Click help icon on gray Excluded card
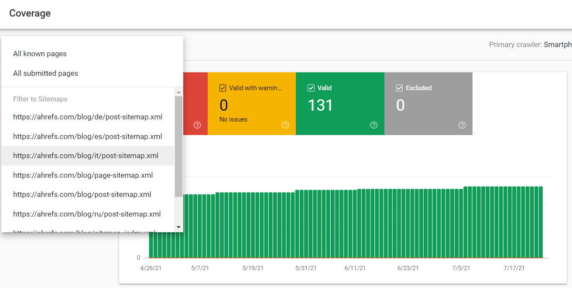Screen dimensions: 572x288 click(x=462, y=125)
